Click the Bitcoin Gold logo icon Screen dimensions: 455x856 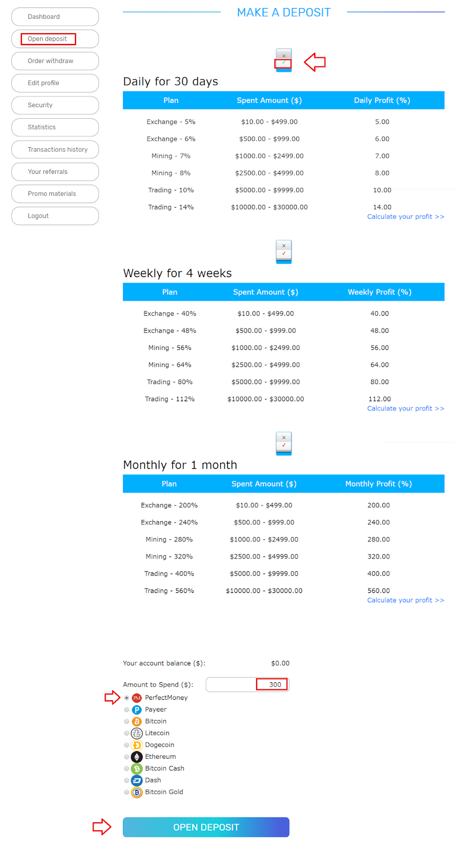point(137,792)
